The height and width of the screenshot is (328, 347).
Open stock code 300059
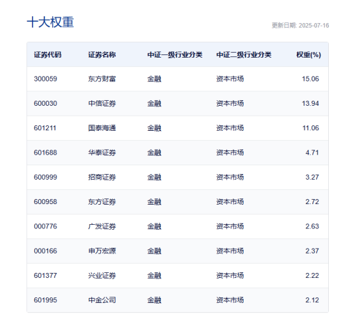click(45, 79)
